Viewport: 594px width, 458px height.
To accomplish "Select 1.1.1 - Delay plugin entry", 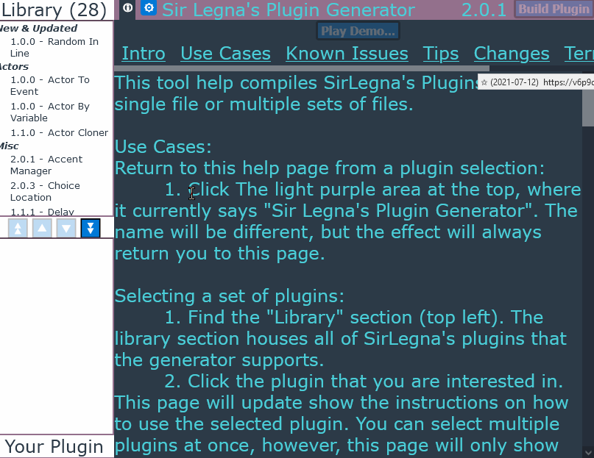I will coord(42,212).
